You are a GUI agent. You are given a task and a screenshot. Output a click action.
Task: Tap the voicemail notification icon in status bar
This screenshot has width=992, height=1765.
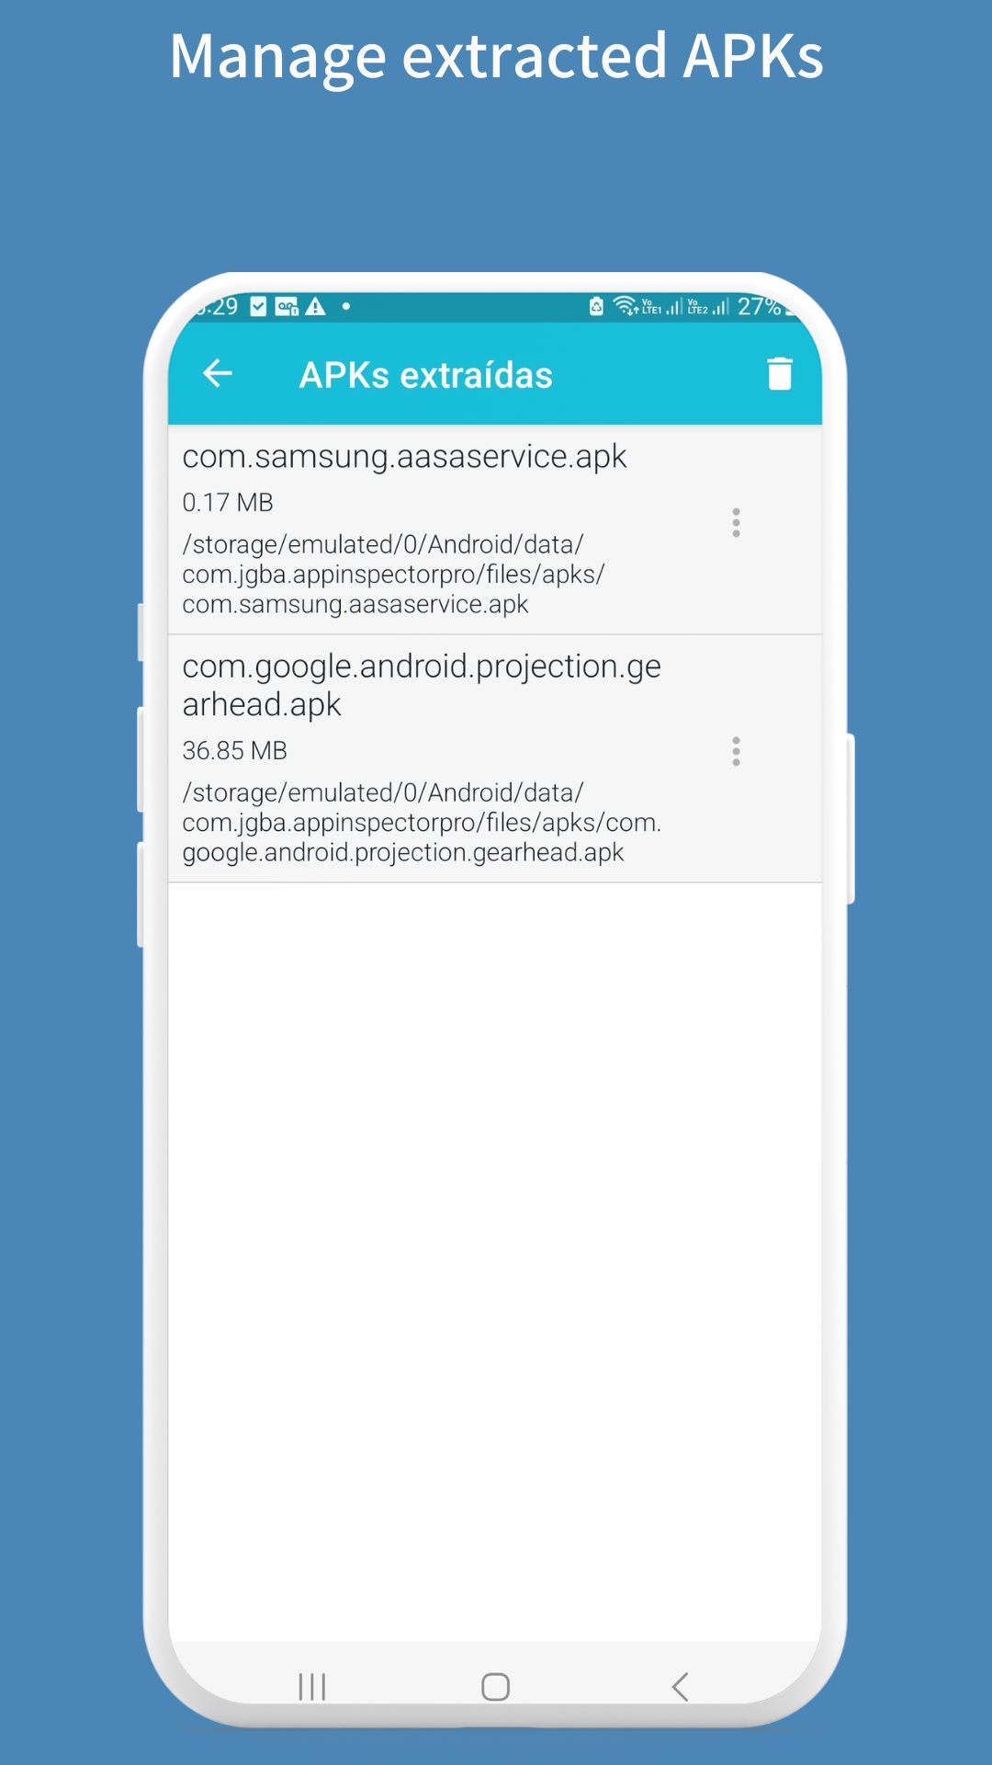pyautogui.click(x=287, y=306)
